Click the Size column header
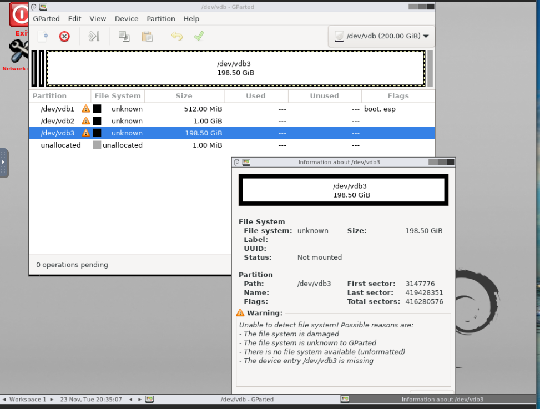540x409 pixels. 184,95
